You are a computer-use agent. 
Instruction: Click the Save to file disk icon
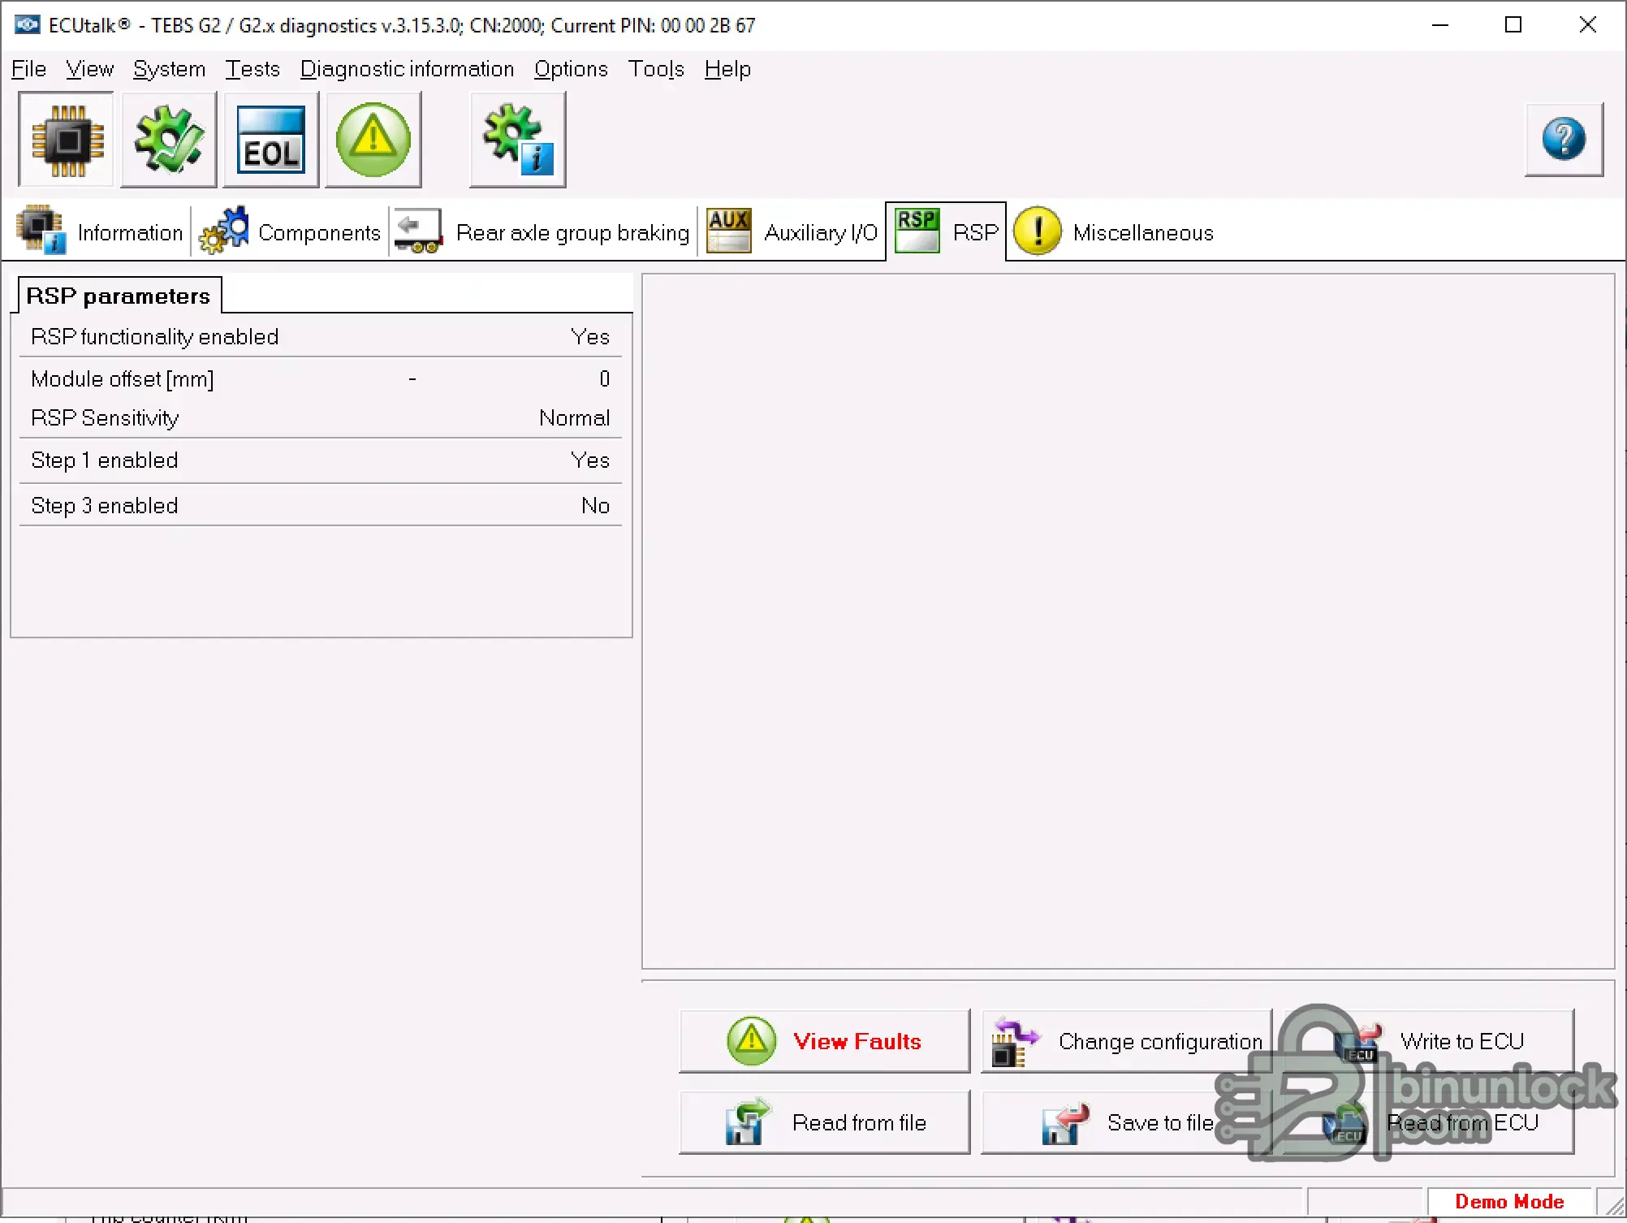click(1065, 1124)
